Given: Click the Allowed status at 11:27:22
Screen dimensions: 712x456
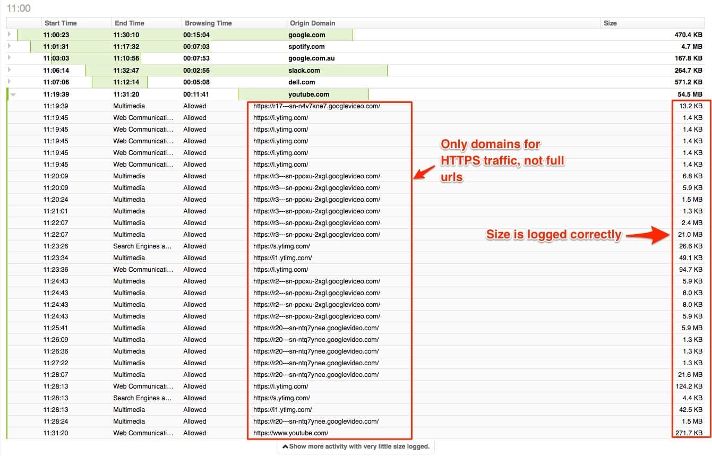Looking at the screenshot, I should tap(195, 363).
